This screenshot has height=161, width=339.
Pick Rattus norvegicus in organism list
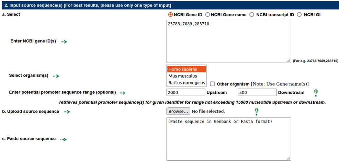(187, 82)
